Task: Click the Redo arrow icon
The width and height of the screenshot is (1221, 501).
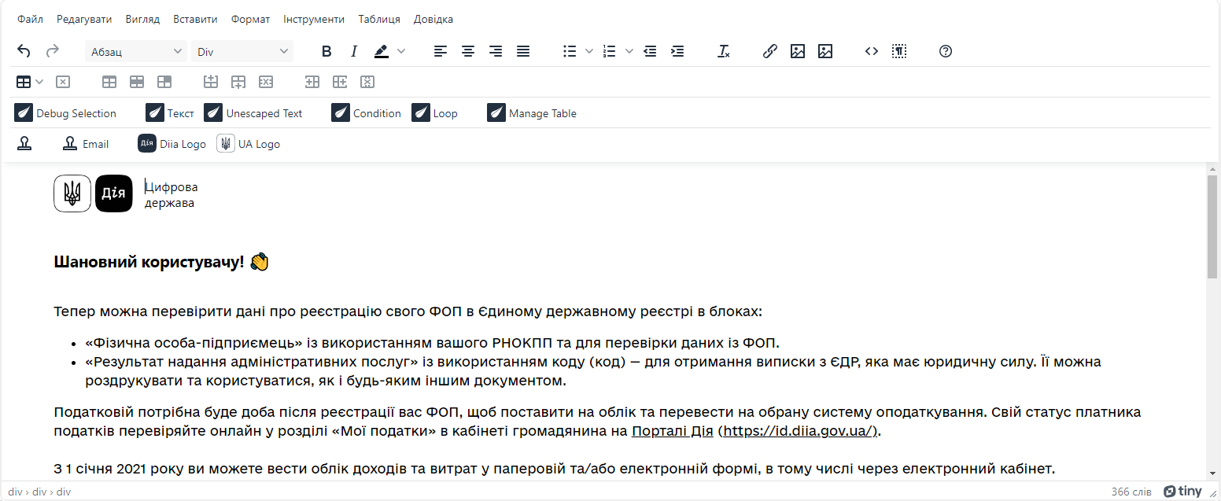Action: 53,51
